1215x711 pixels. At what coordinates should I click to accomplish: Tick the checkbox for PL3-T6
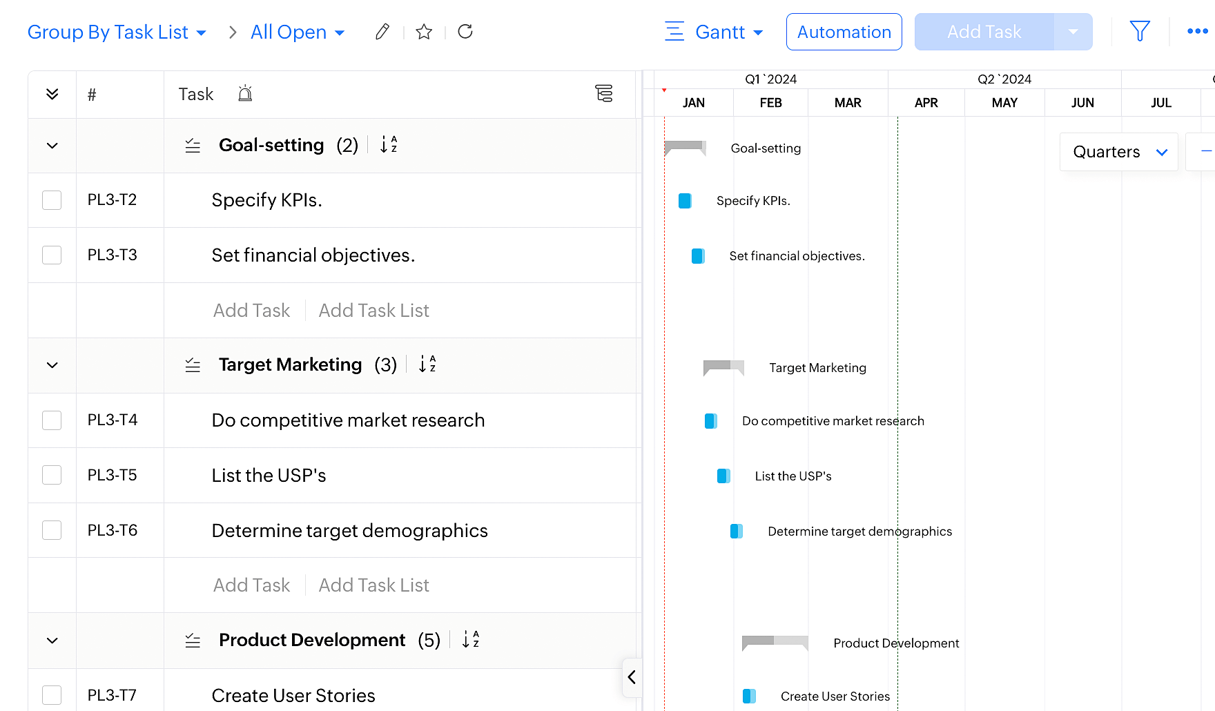(x=52, y=530)
